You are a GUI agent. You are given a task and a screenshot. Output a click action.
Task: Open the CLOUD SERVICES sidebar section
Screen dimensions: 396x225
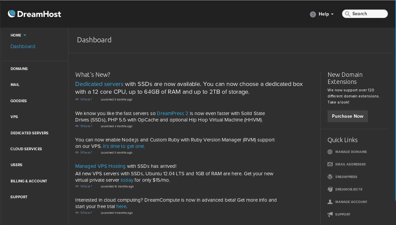pos(26,149)
